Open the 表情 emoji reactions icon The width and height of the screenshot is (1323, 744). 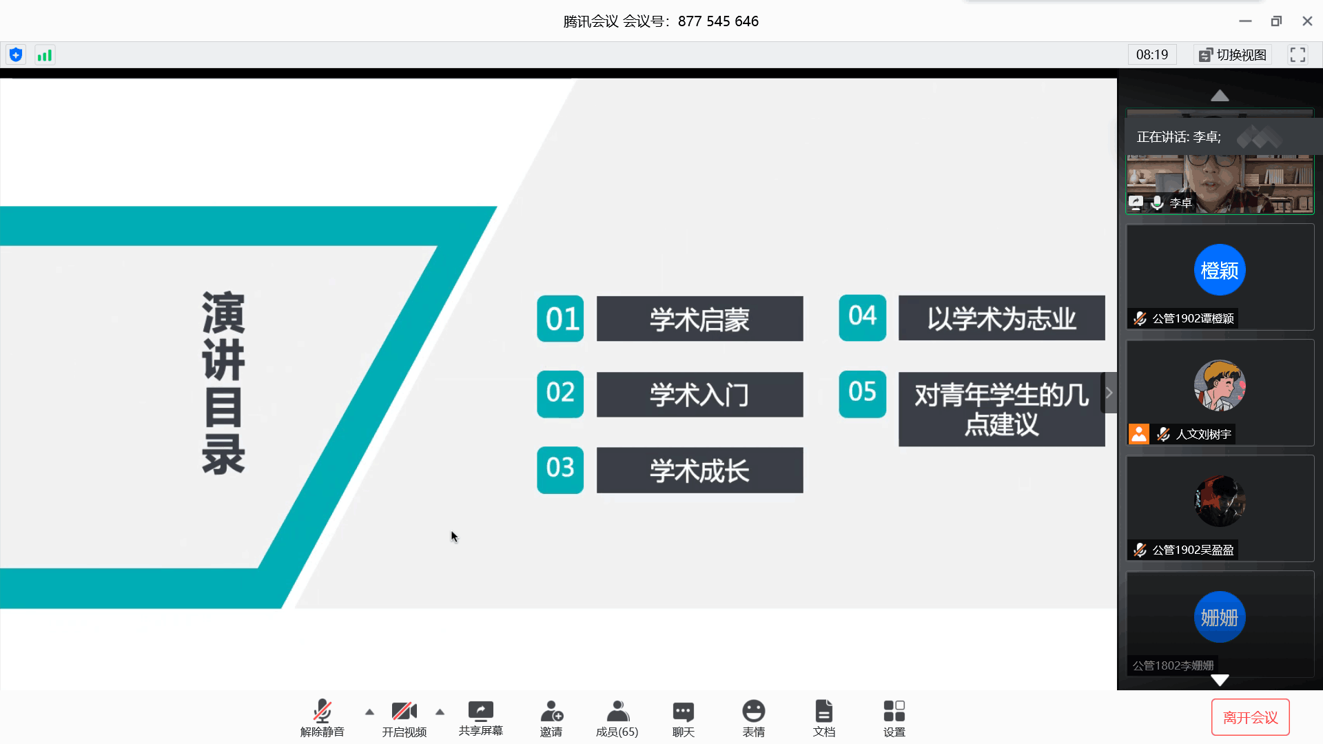(x=754, y=718)
